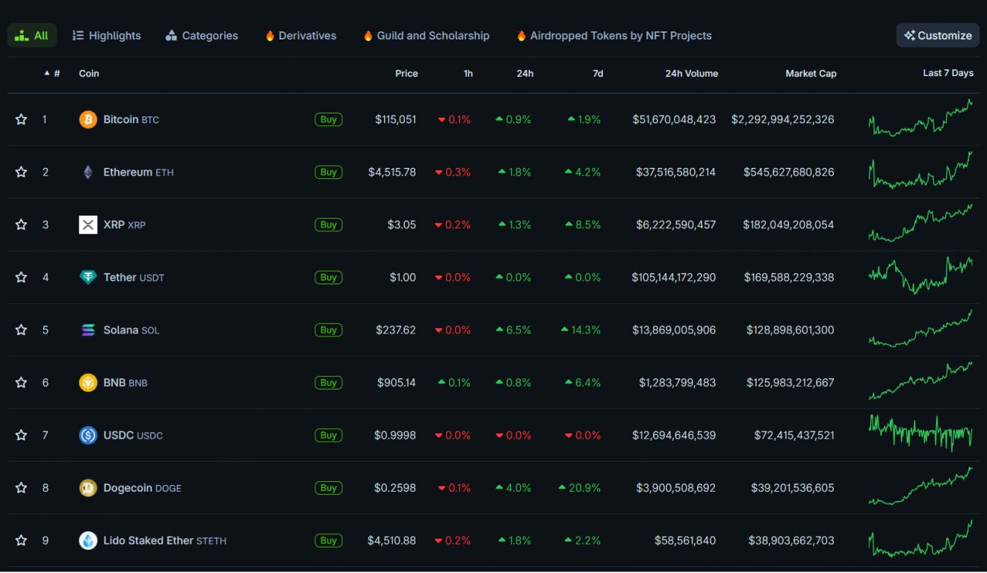Click the Customize button
This screenshot has width=987, height=573.
coord(938,35)
